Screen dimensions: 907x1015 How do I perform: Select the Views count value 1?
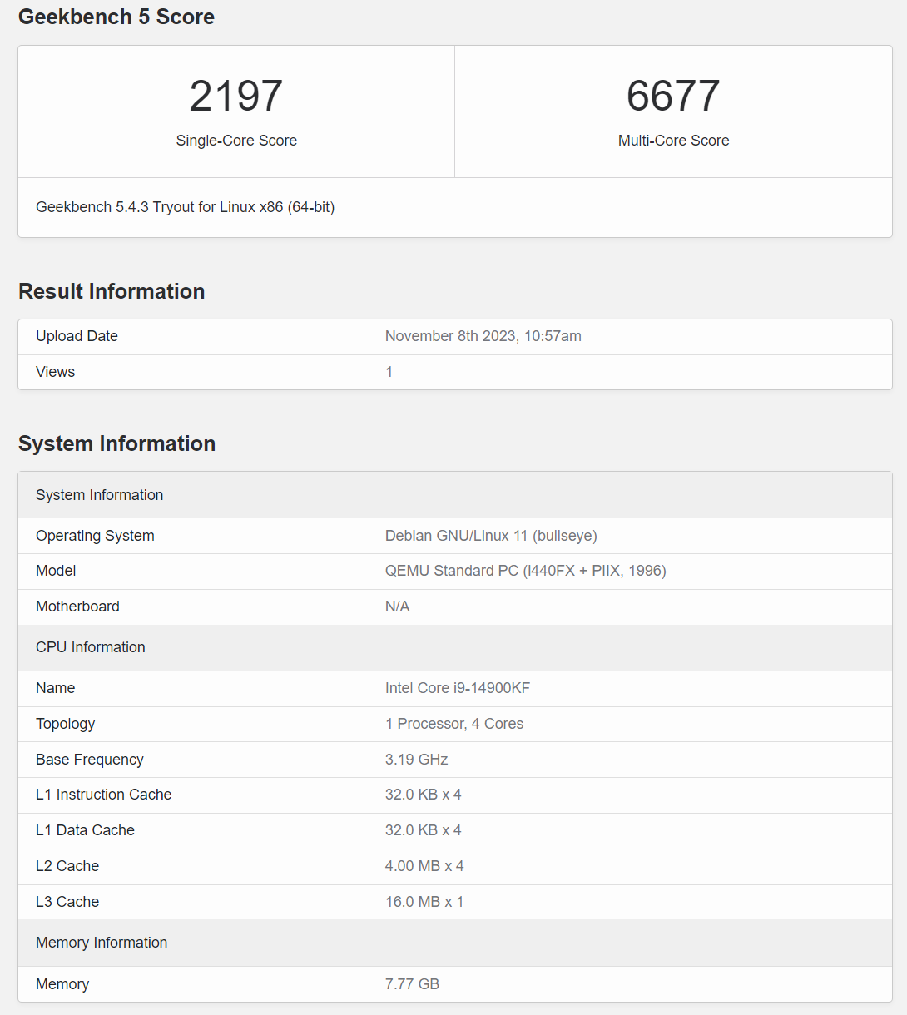(389, 372)
